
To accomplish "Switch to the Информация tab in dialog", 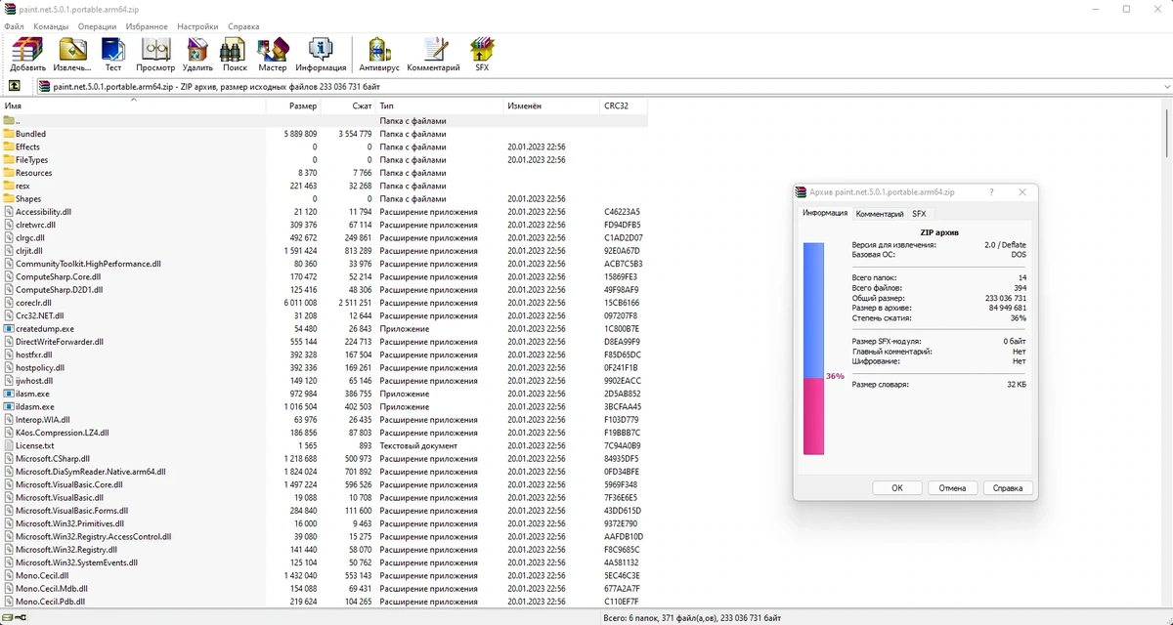I will 825,213.
